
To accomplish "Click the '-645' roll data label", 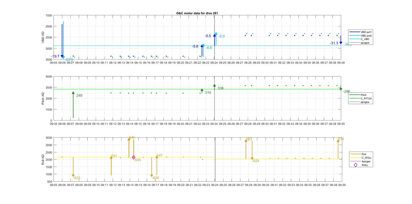I will [x=137, y=160].
